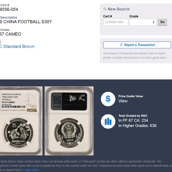The width and height of the screenshot is (172, 172).
Task: Open the Learn more link about spots
Action: pyautogui.click(x=32, y=170)
